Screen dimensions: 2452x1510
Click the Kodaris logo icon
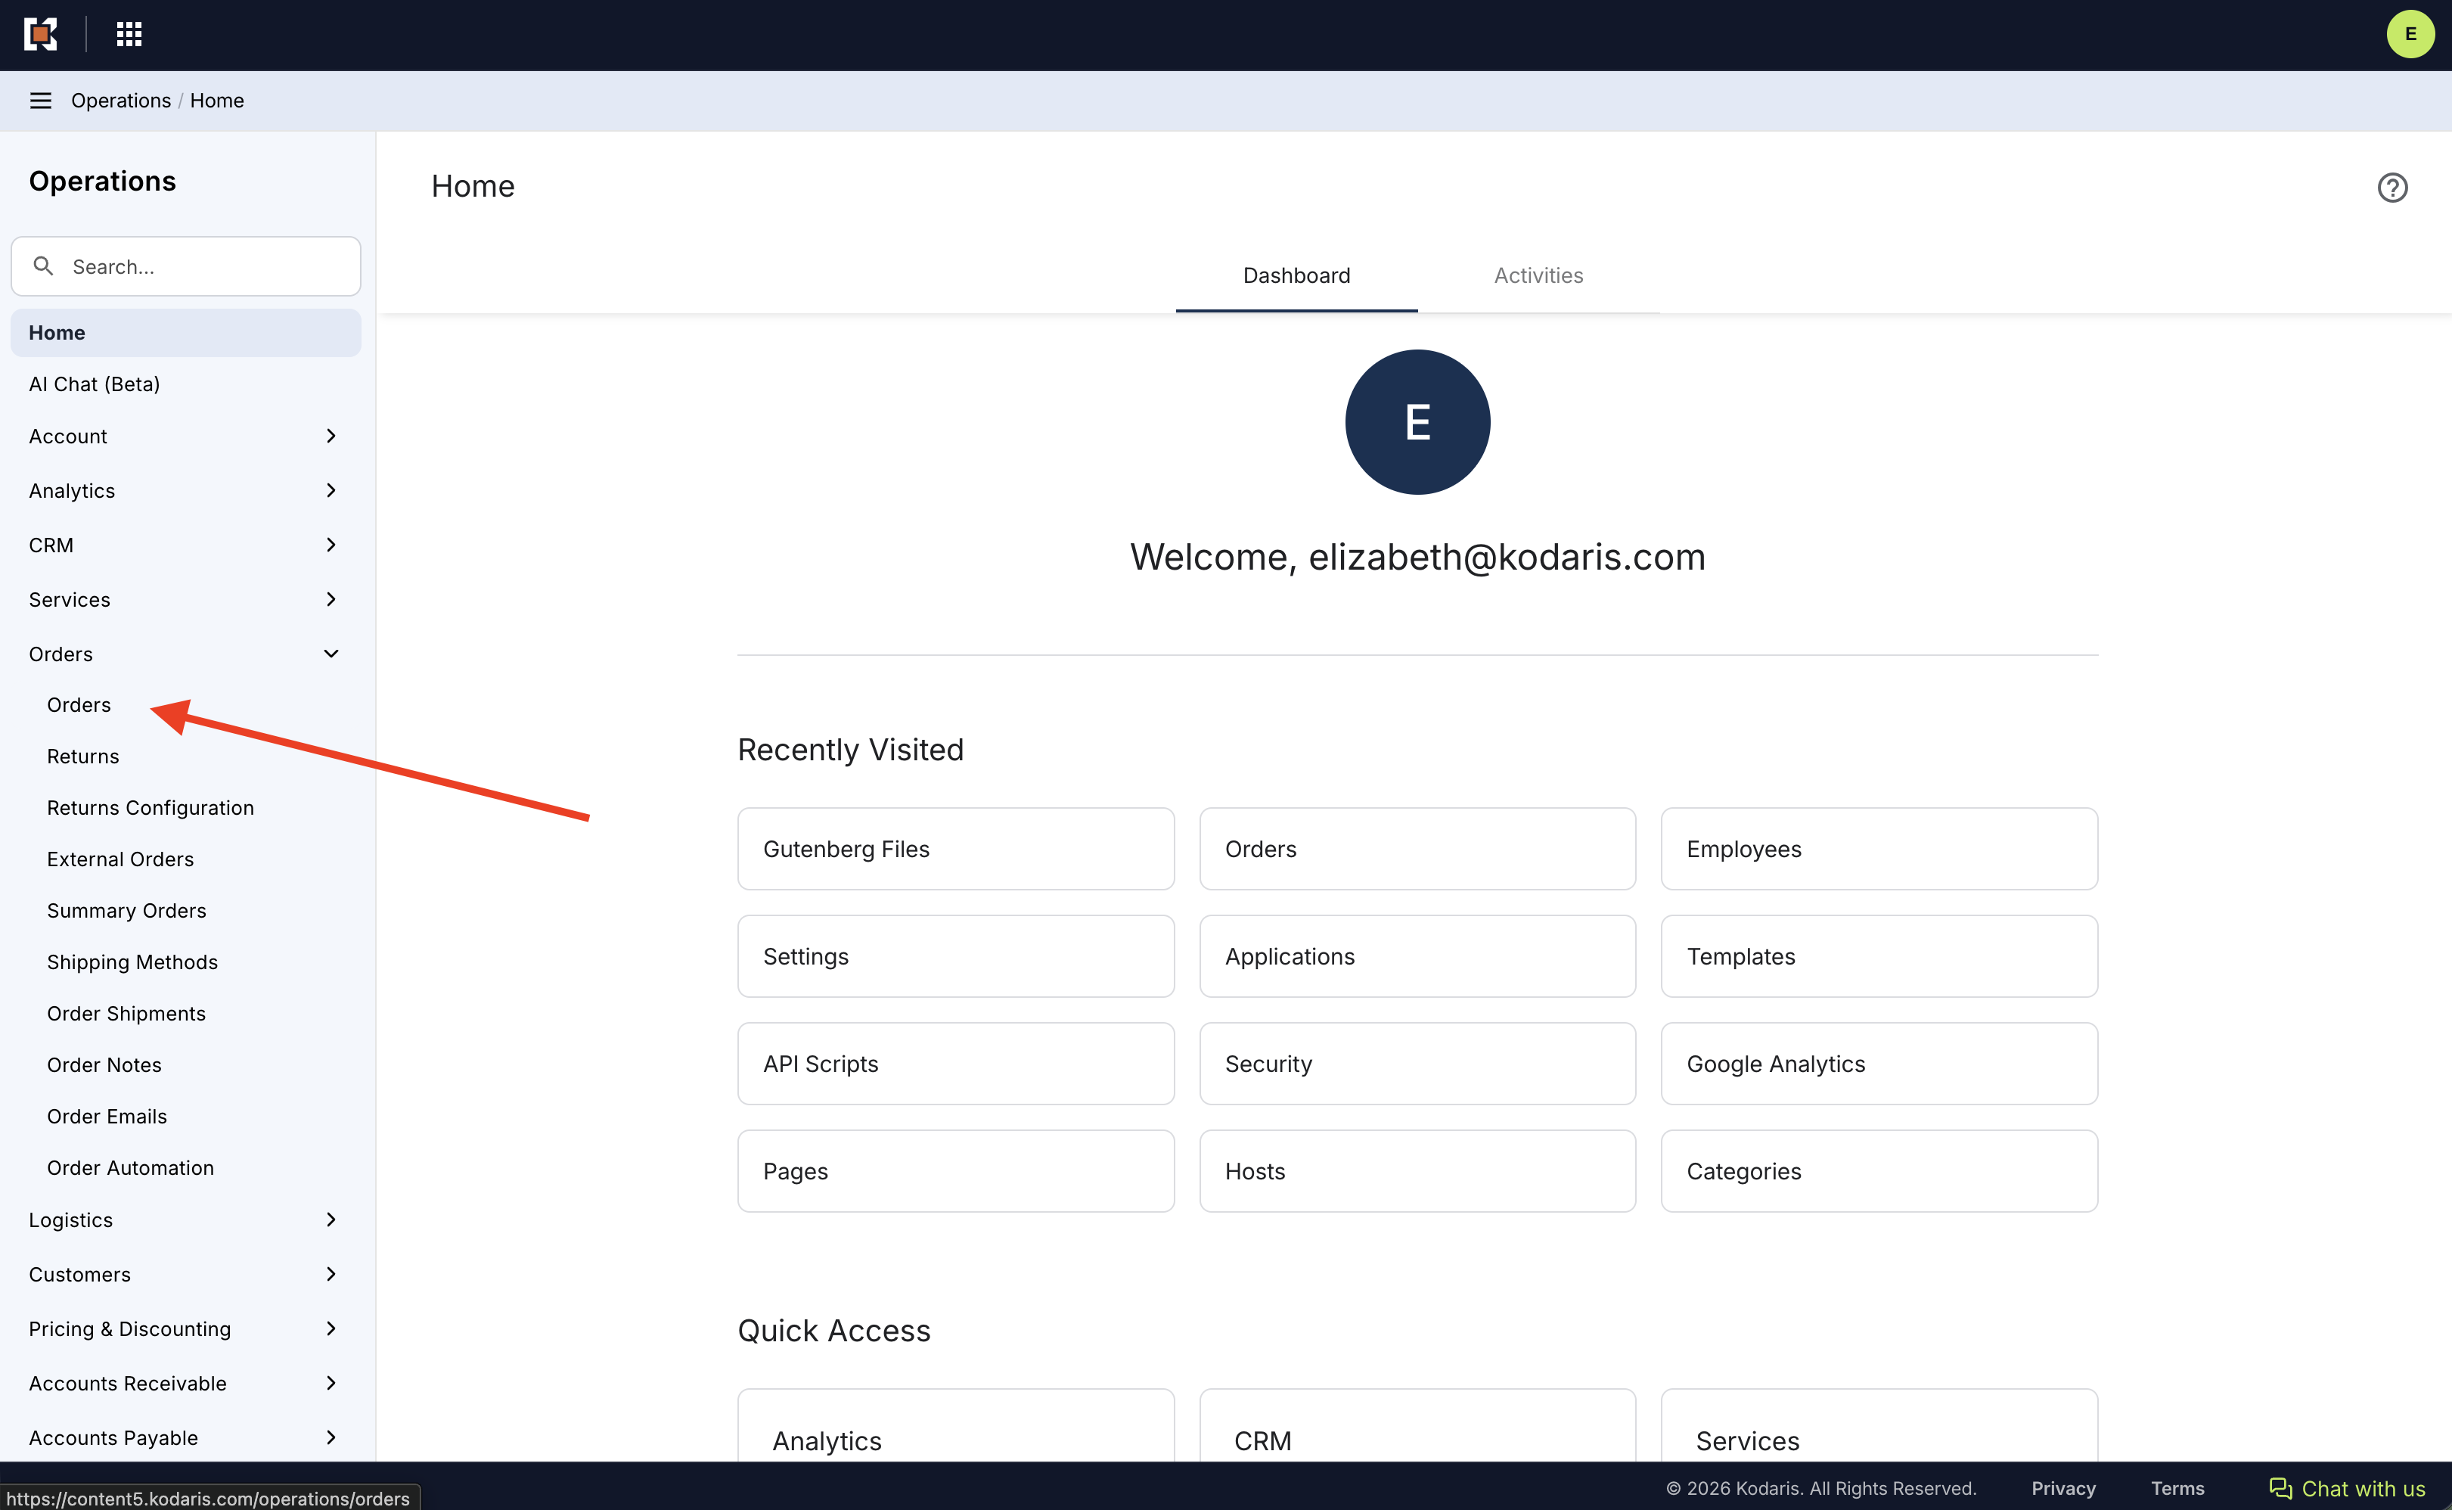point(41,34)
